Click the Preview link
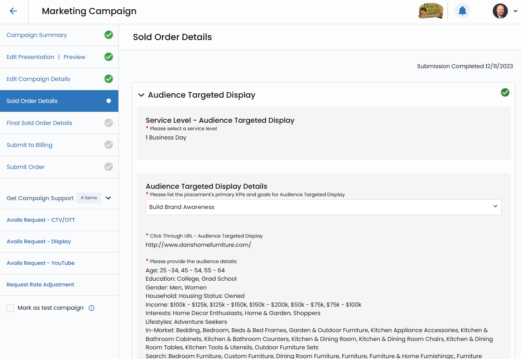521x359 pixels. (74, 57)
